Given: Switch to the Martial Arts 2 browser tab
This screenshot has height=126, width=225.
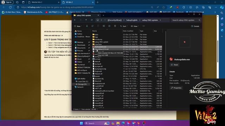Looking at the screenshot, I should (44, 2).
